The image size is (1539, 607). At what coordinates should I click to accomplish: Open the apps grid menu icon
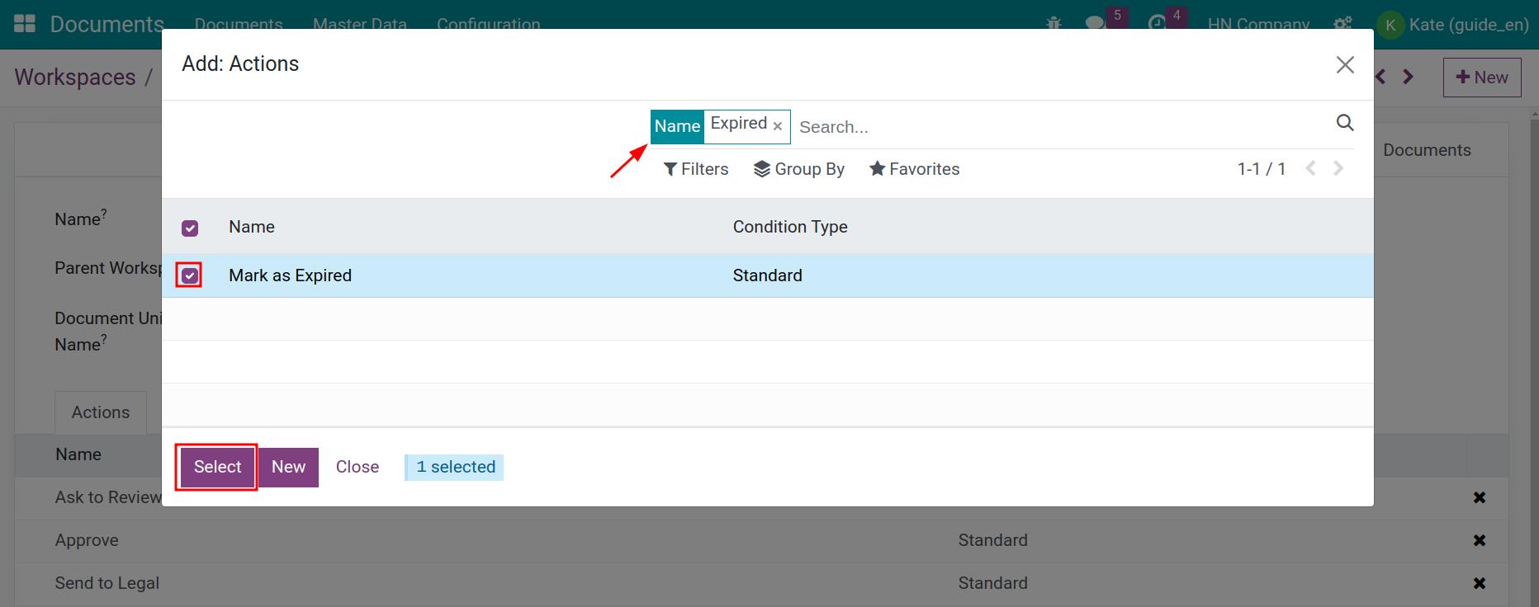25,24
